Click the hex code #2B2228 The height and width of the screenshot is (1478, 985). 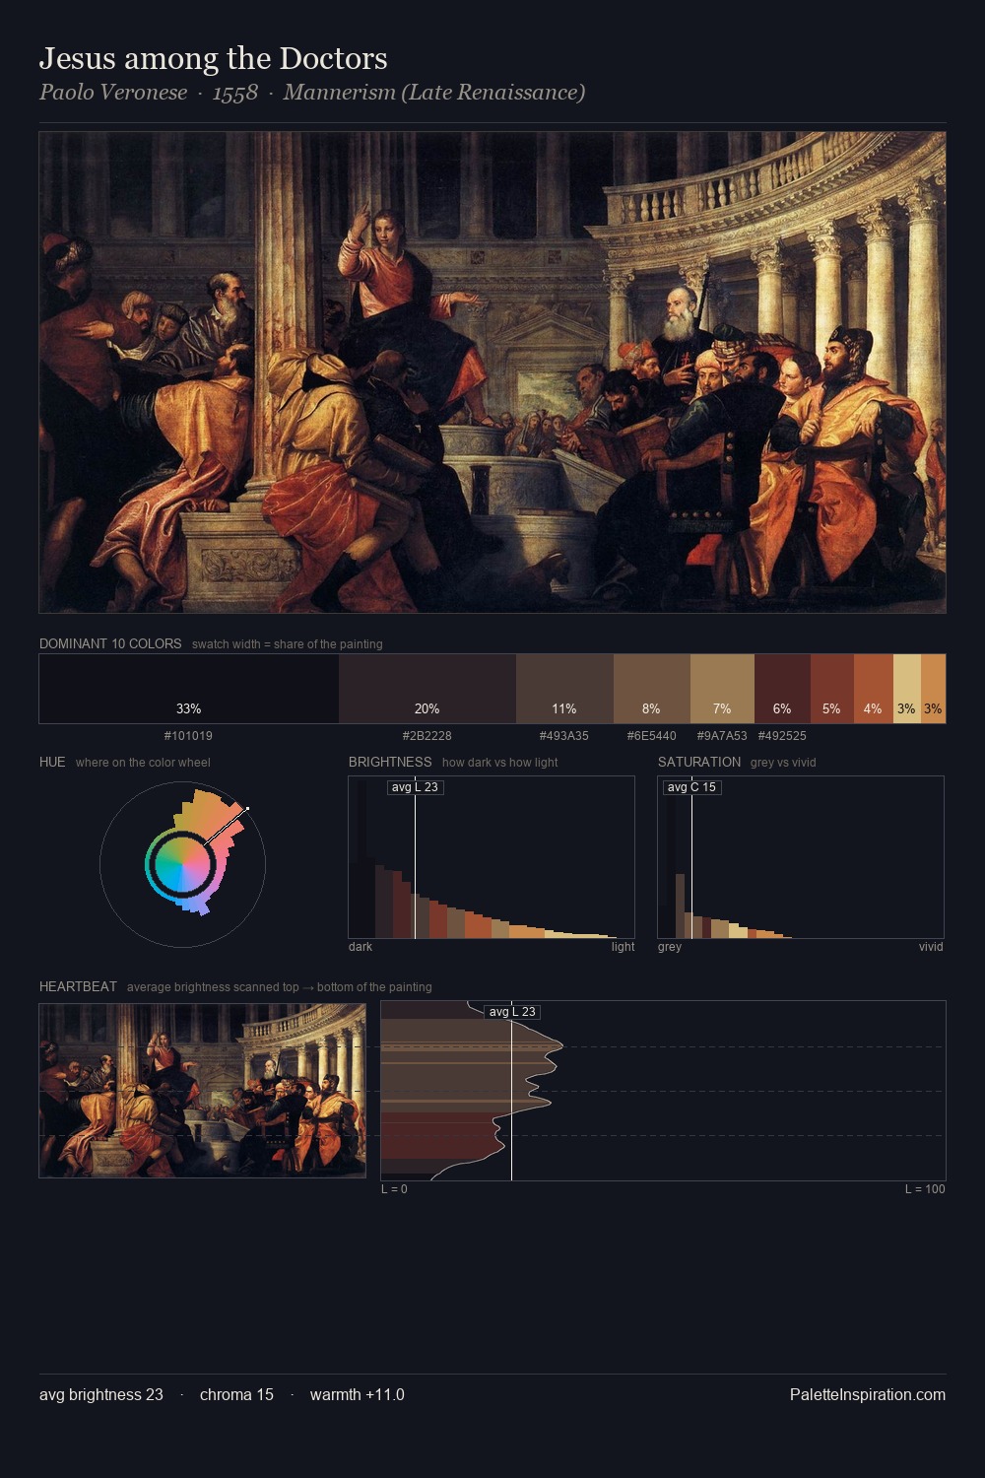[427, 736]
